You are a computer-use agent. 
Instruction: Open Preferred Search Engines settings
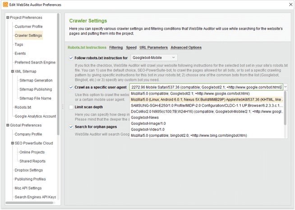tap(35, 63)
